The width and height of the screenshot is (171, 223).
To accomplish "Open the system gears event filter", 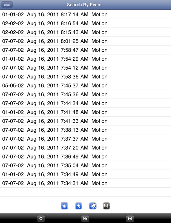I will (x=107, y=206).
